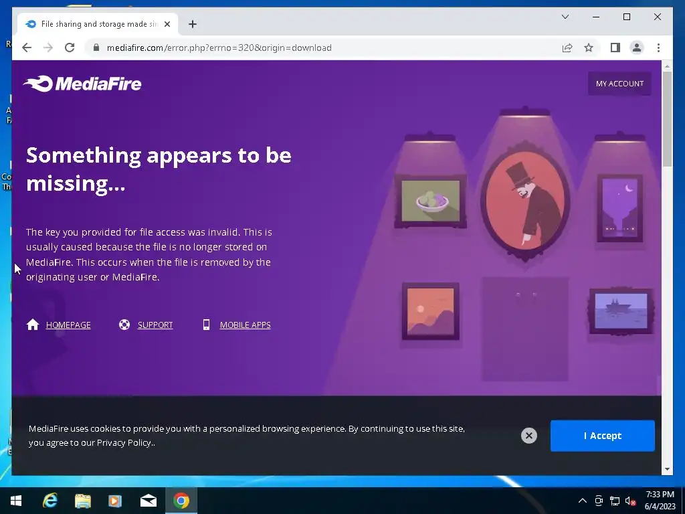Click the Chrome icon in the taskbar
Screen dimensions: 685x514
point(181,501)
